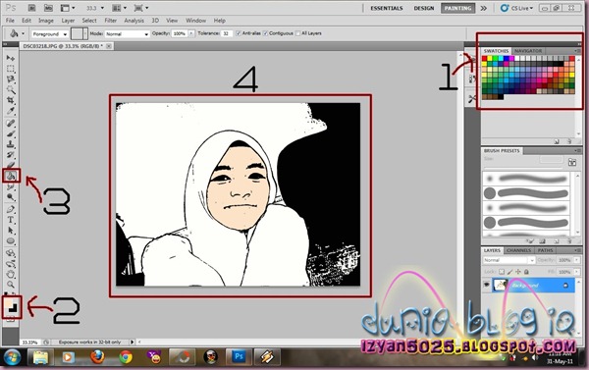The width and height of the screenshot is (589, 370).
Task: Select the Clone Stamp tool
Action: click(x=11, y=144)
